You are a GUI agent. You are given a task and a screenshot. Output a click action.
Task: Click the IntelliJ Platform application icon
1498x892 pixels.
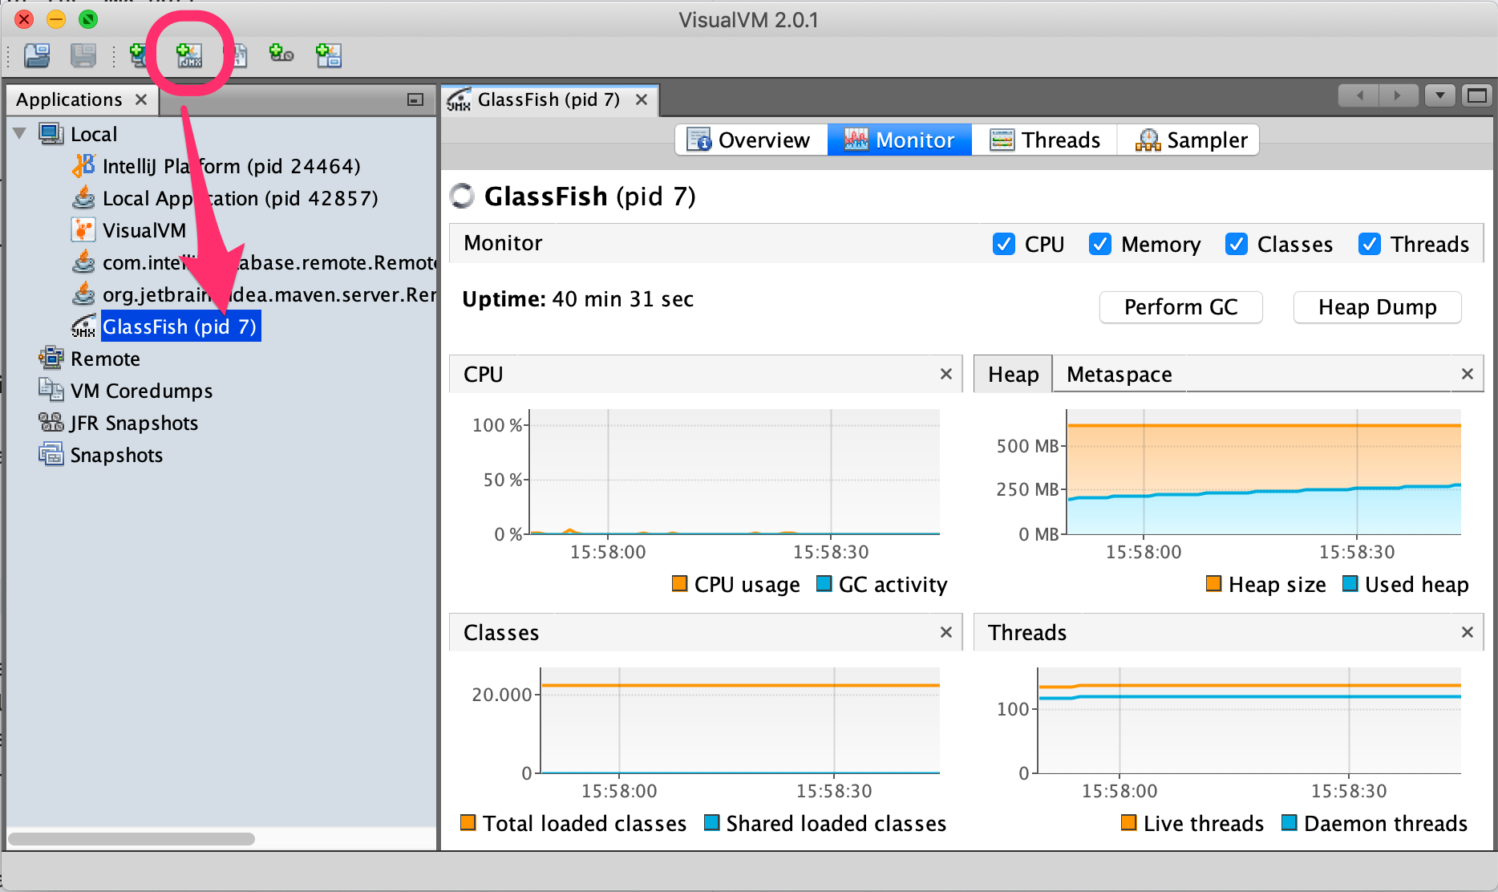tap(83, 166)
